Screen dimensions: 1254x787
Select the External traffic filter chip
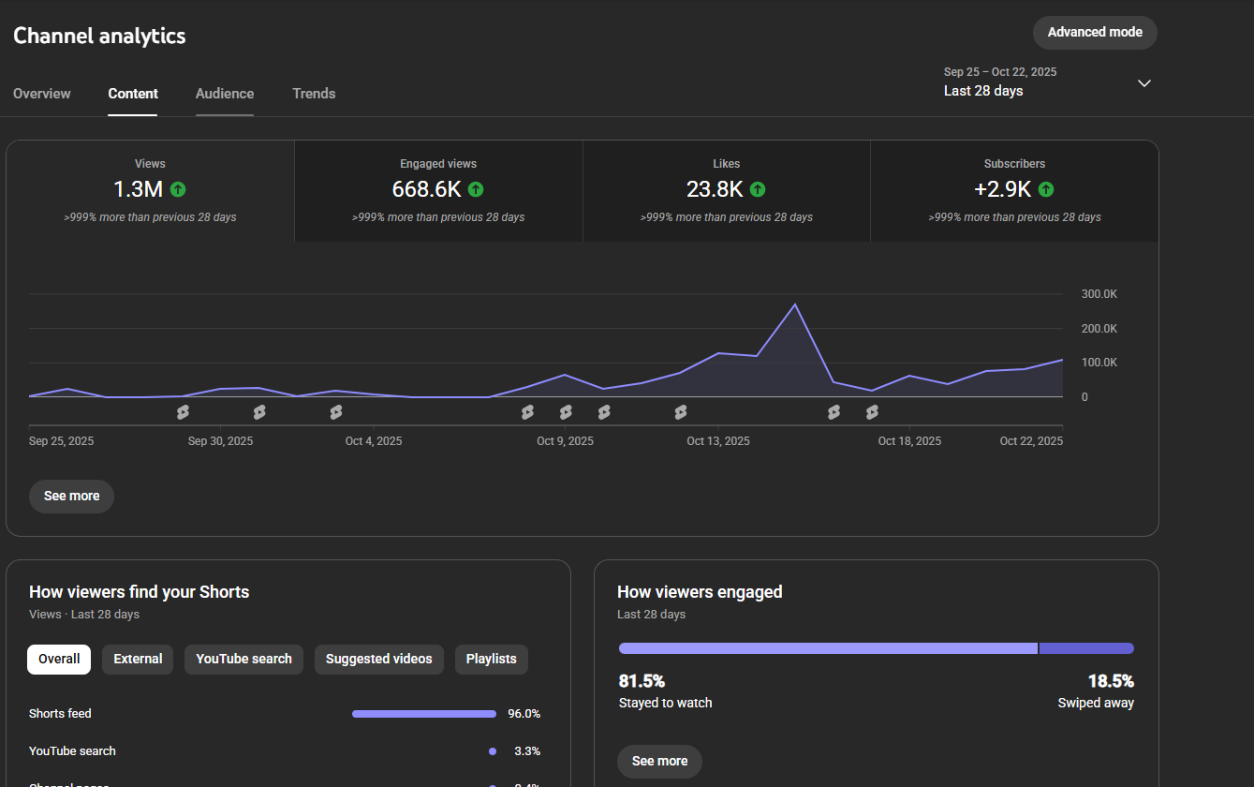click(138, 659)
